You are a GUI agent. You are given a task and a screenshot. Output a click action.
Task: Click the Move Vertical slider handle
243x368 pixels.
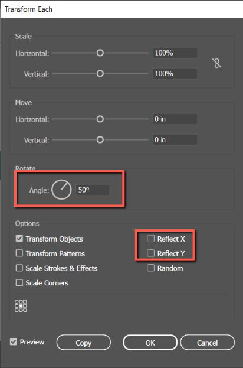tap(100, 140)
